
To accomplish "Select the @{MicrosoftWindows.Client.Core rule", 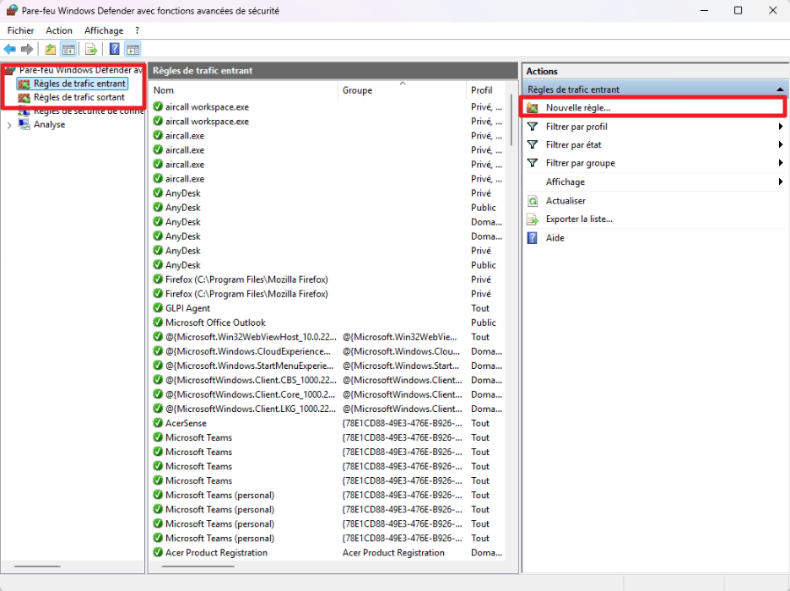I will (x=250, y=394).
